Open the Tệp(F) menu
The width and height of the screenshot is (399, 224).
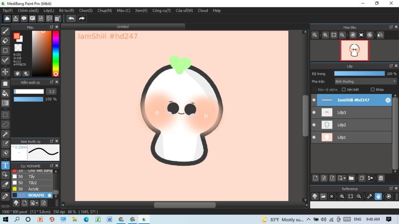tap(7, 10)
